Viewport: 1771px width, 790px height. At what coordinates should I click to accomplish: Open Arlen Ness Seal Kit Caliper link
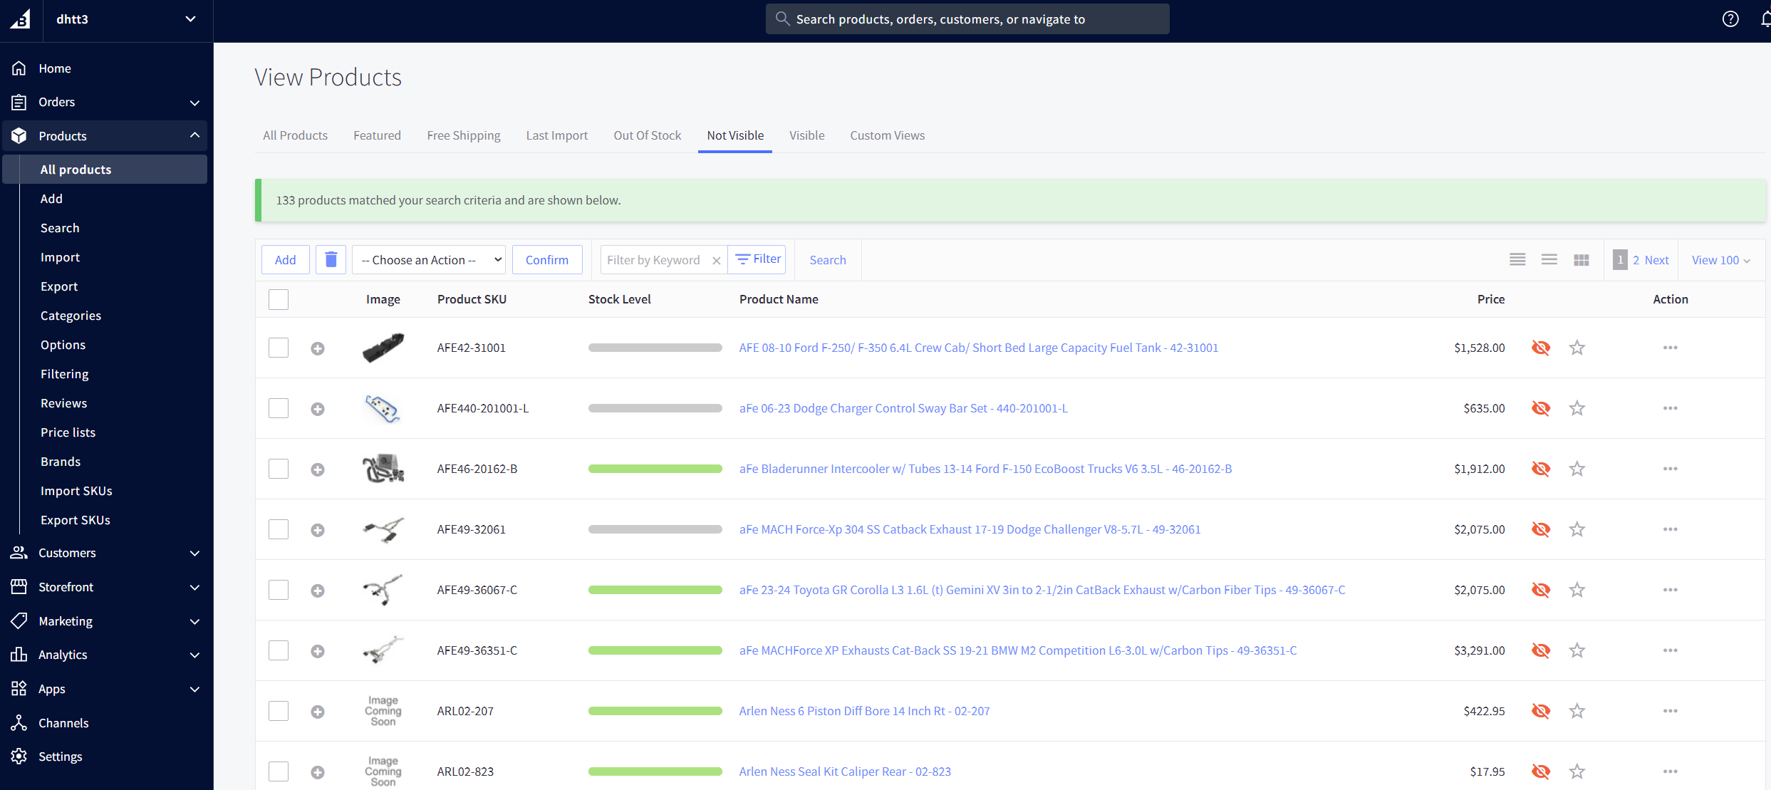(844, 771)
